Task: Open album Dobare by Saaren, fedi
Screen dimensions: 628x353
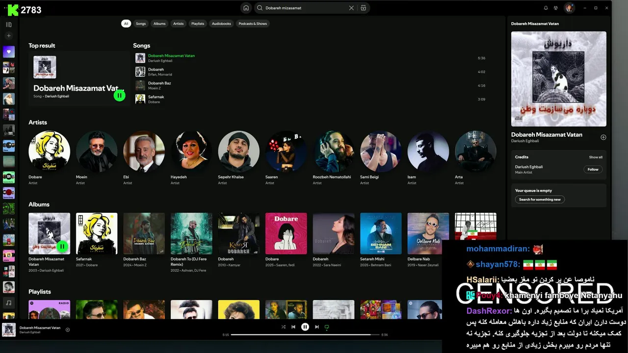Action: coord(286,233)
